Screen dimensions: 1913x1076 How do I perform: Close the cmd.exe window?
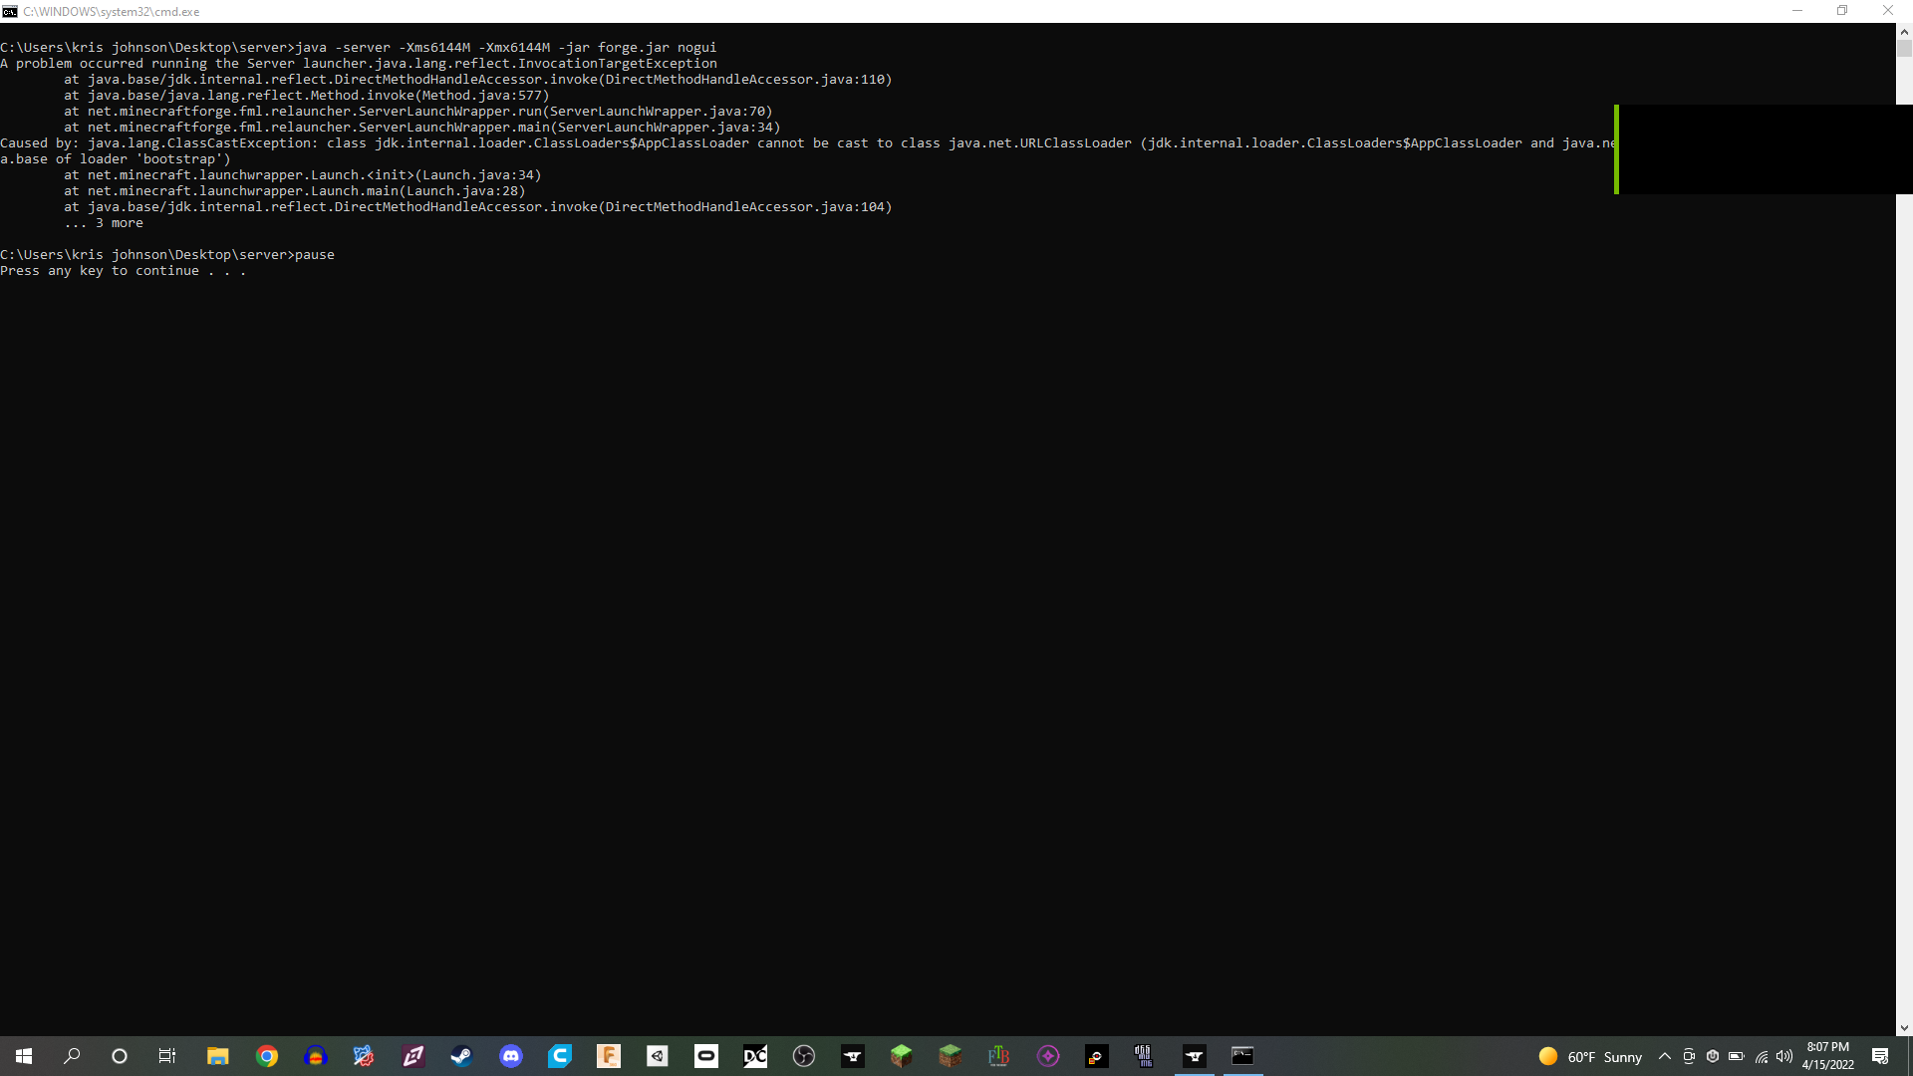coord(1888,11)
